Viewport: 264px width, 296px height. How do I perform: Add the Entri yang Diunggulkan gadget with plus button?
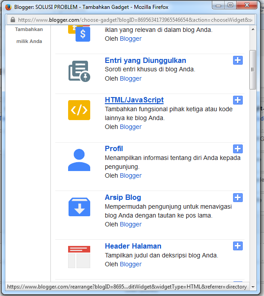click(237, 60)
